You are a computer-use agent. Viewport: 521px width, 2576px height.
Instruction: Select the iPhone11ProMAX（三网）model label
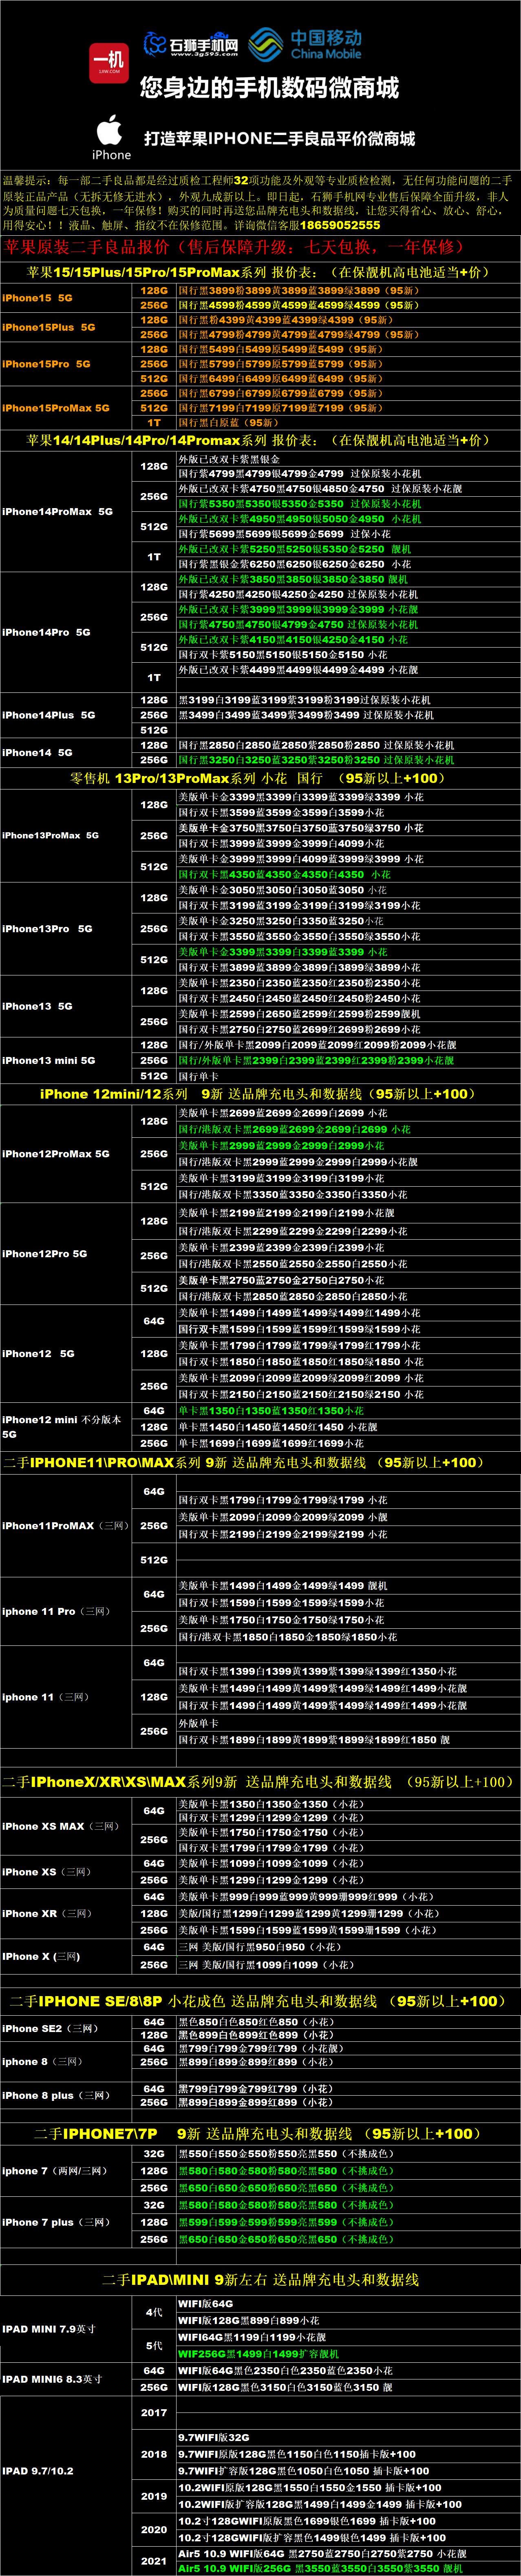(66, 1525)
